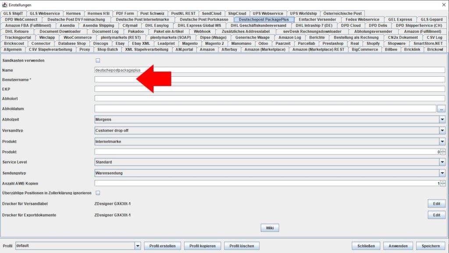The height and width of the screenshot is (253, 449).
Task: Open the Amazon (Marketplace) REST tab
Action: [318, 50]
